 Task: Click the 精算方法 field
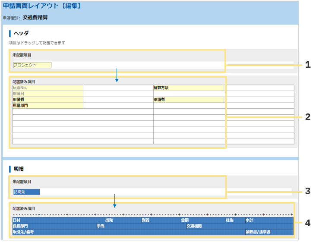click(188, 88)
